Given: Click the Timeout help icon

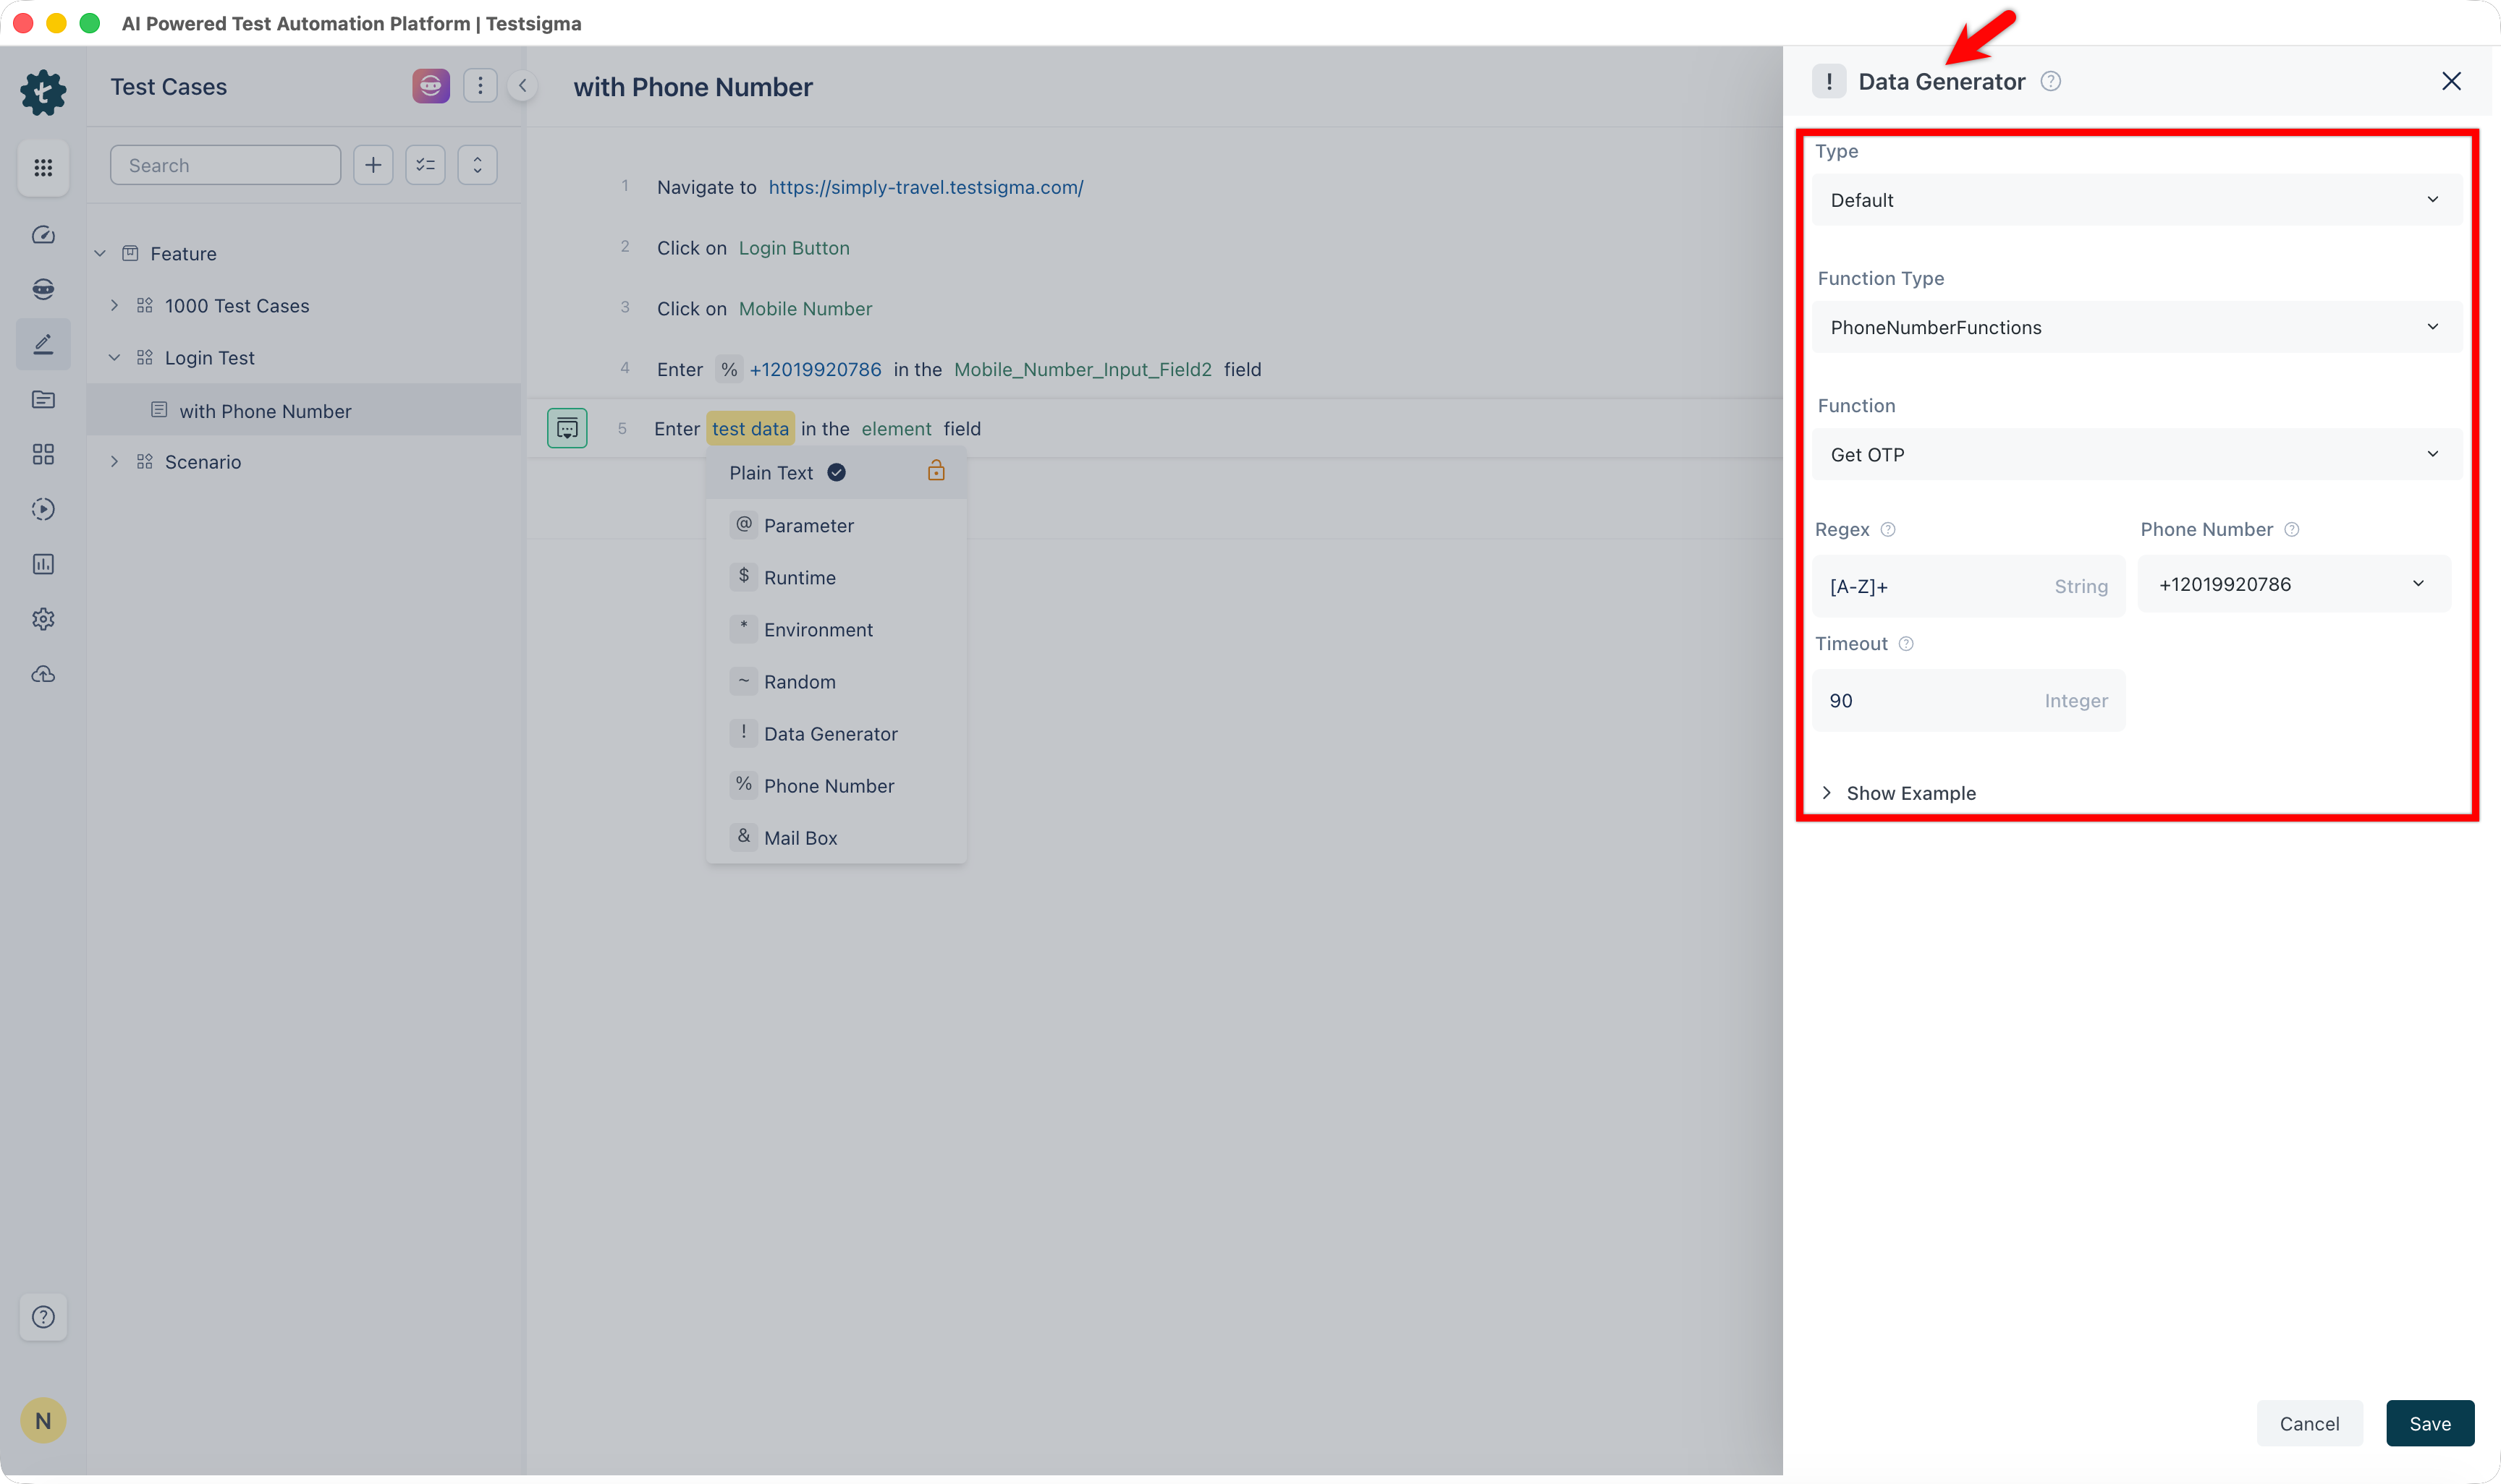Looking at the screenshot, I should pyautogui.click(x=1905, y=644).
